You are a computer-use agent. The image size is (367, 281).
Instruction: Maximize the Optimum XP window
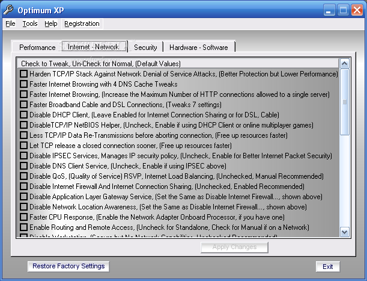click(343, 10)
